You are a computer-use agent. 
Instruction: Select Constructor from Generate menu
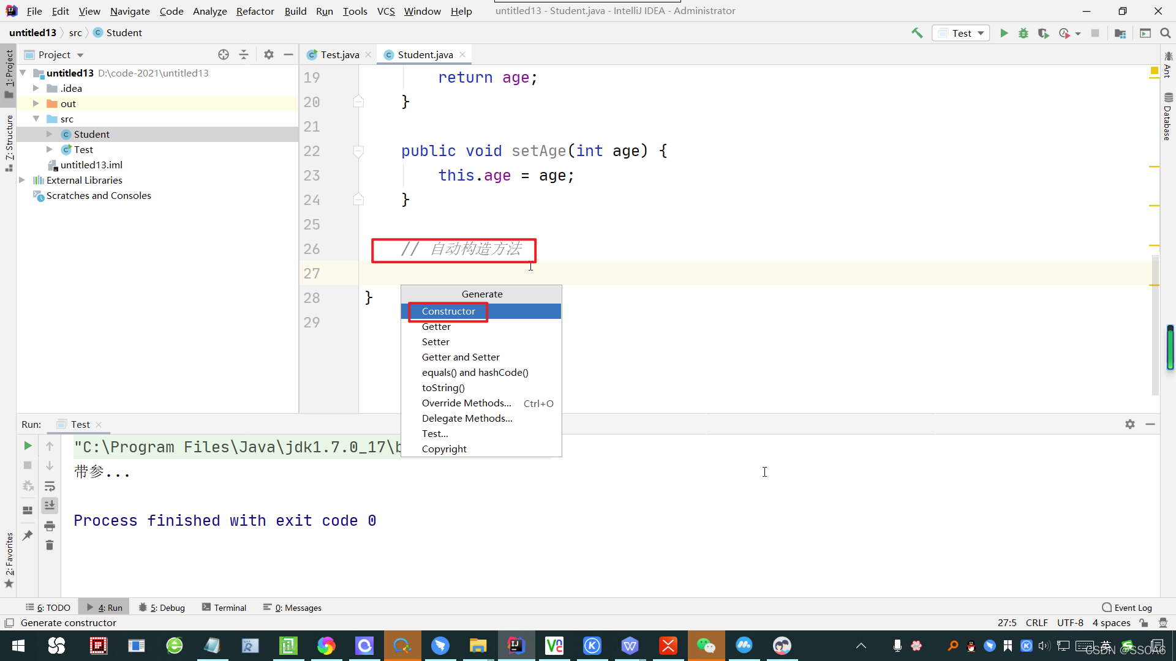(448, 311)
